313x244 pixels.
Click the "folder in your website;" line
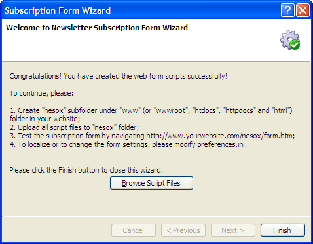pos(45,119)
